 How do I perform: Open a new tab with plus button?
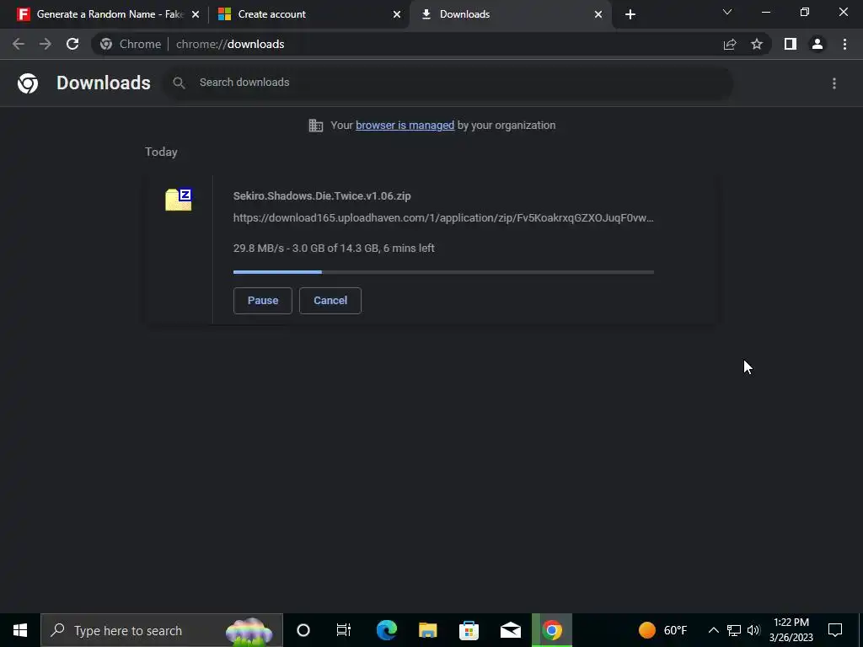pos(630,14)
